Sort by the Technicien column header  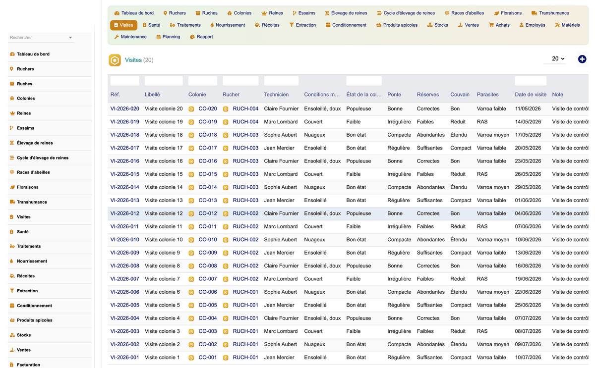[276, 95]
